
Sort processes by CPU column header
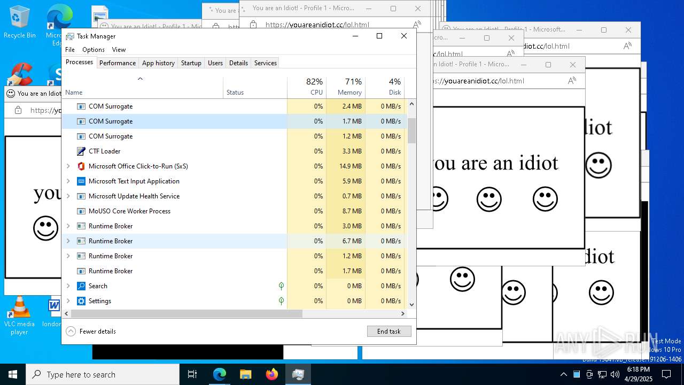pos(307,88)
